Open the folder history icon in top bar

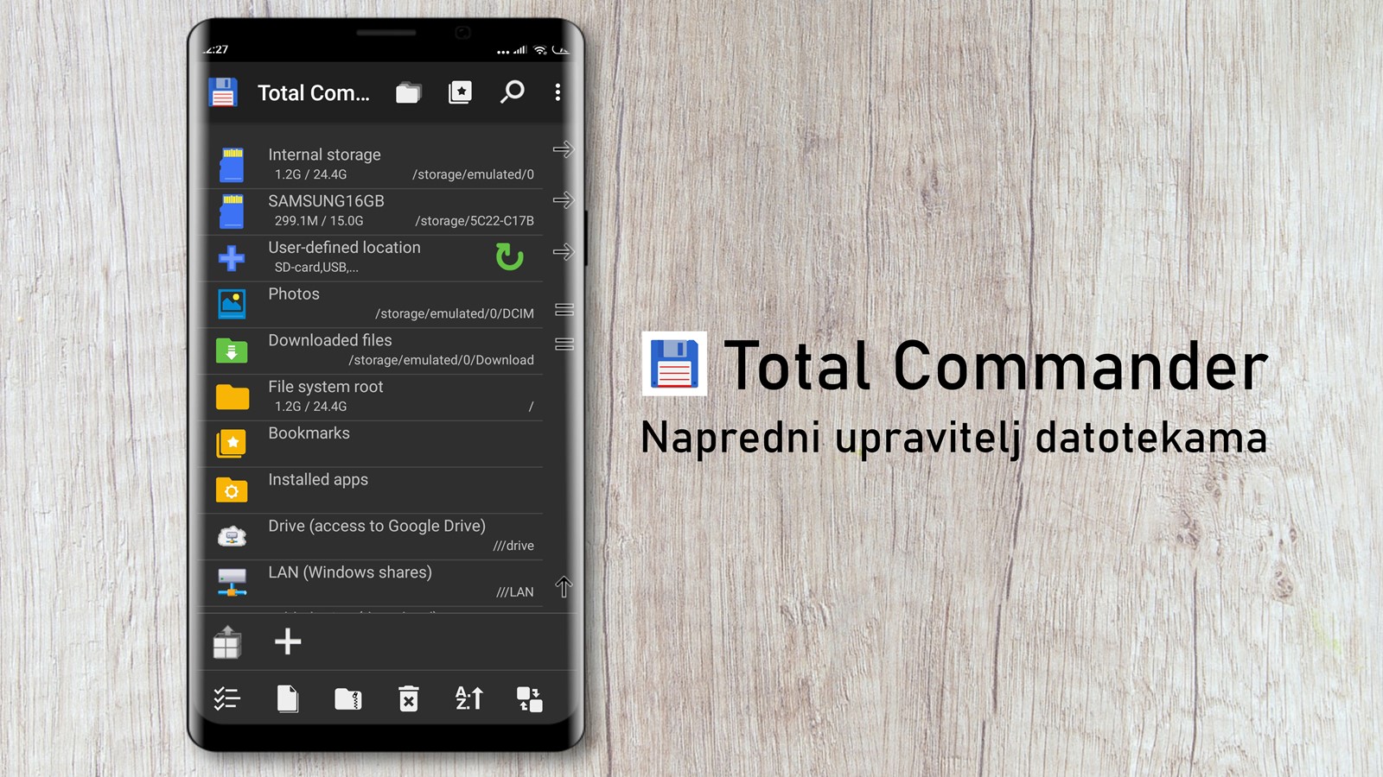tap(408, 92)
